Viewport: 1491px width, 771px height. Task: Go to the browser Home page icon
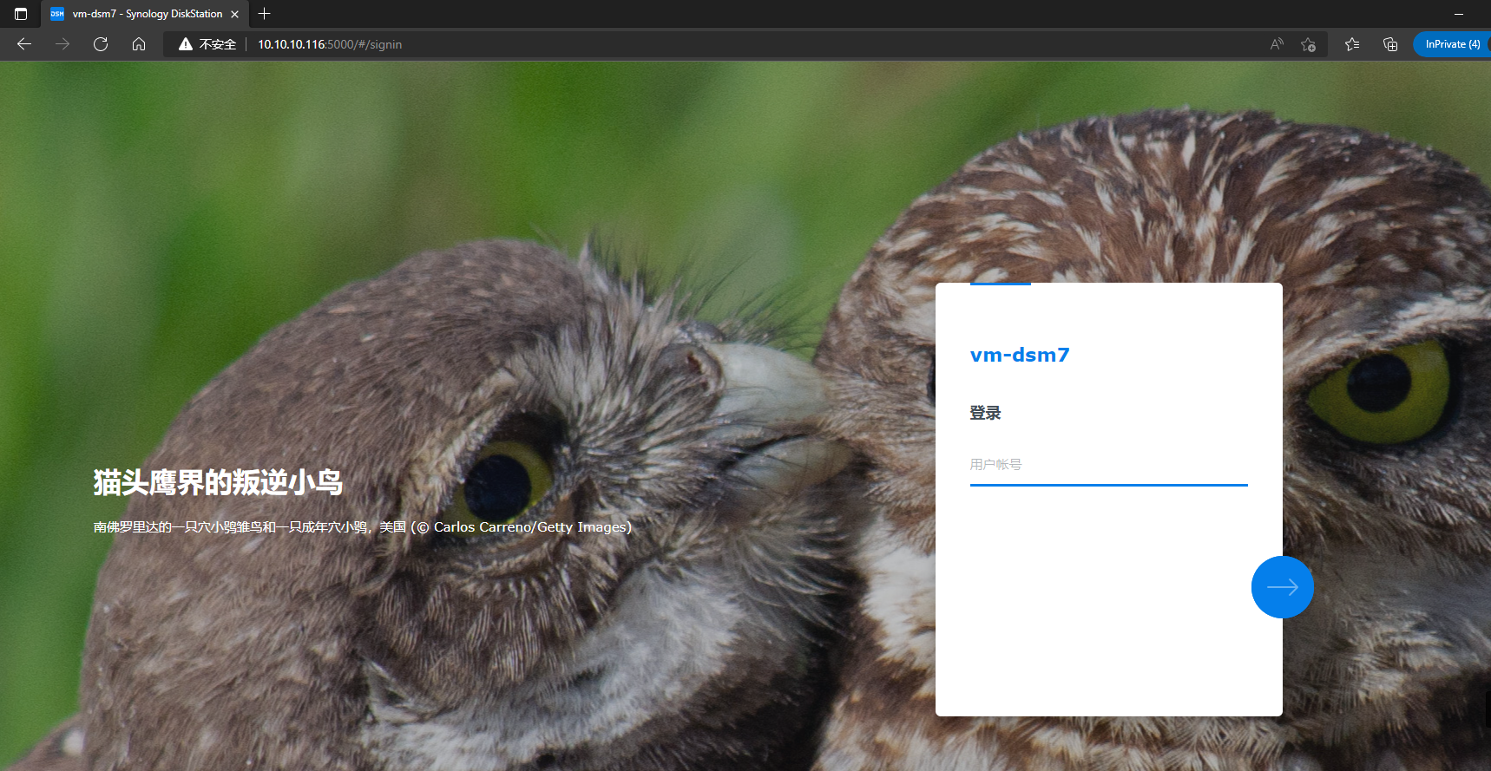tap(139, 44)
